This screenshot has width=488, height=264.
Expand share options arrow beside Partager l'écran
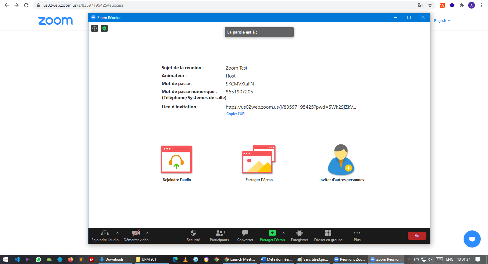pos(284,233)
